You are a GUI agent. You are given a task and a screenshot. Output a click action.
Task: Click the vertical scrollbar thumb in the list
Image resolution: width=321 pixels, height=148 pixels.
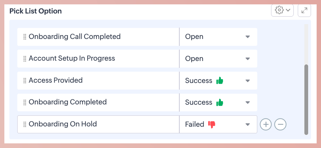click(x=306, y=100)
